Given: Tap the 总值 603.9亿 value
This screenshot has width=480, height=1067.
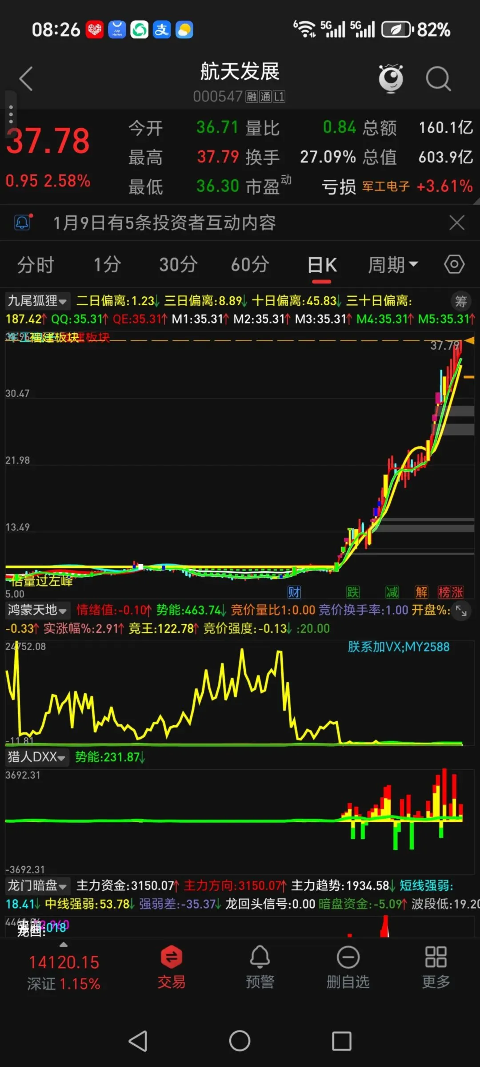Looking at the screenshot, I should click(446, 157).
